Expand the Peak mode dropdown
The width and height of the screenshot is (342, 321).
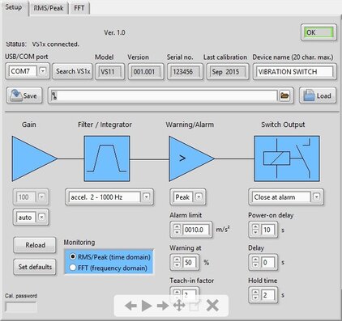[x=199, y=197]
